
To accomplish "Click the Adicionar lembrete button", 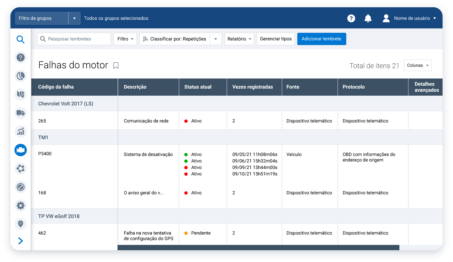I will tap(322, 39).
